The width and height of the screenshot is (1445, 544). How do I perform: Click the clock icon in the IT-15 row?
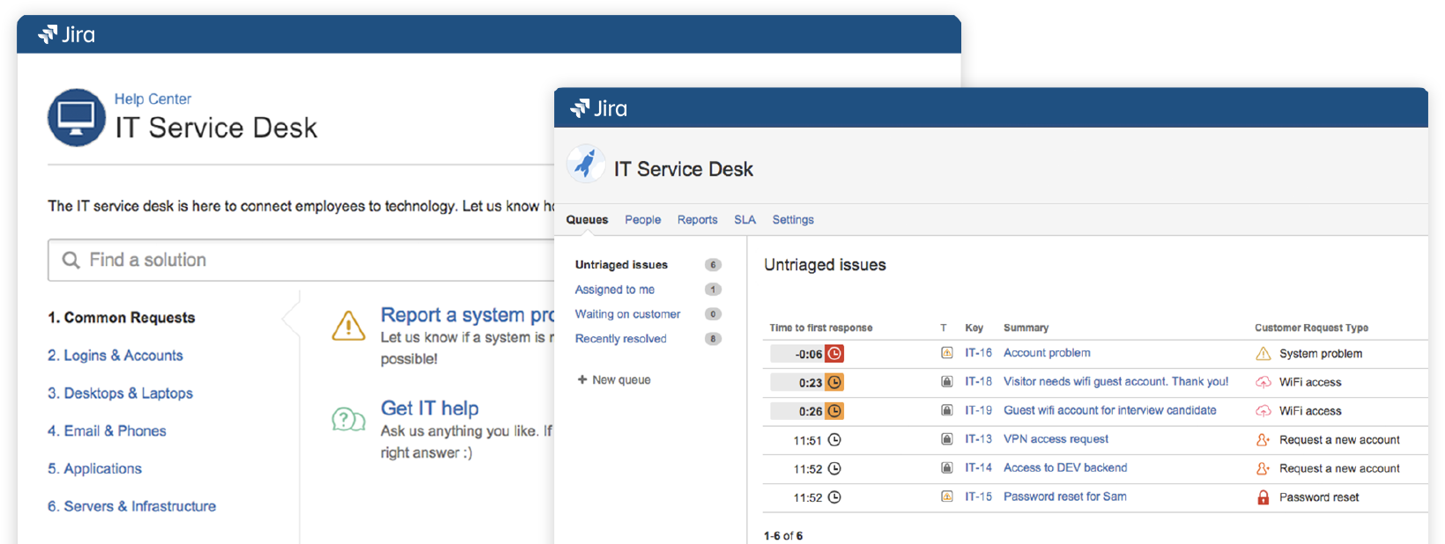click(x=834, y=497)
